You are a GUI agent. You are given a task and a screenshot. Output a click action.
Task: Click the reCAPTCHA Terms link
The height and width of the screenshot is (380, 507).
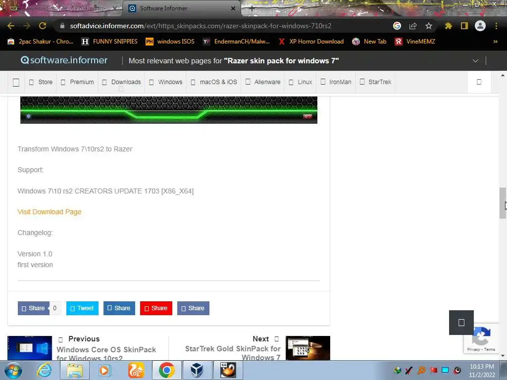pyautogui.click(x=490, y=349)
